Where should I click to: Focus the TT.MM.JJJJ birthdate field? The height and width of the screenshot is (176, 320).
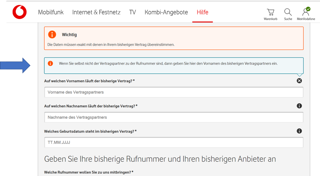[x=174, y=142]
